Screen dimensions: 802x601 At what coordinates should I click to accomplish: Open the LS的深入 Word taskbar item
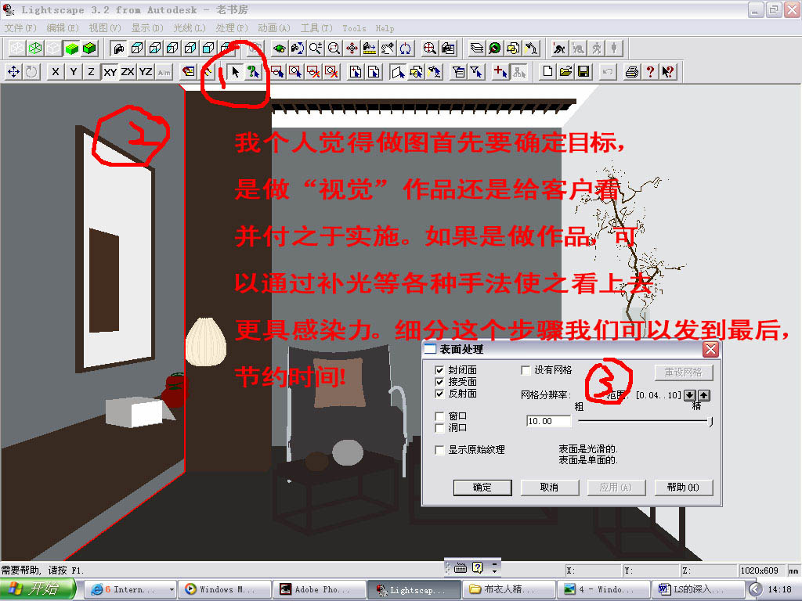[x=698, y=590]
